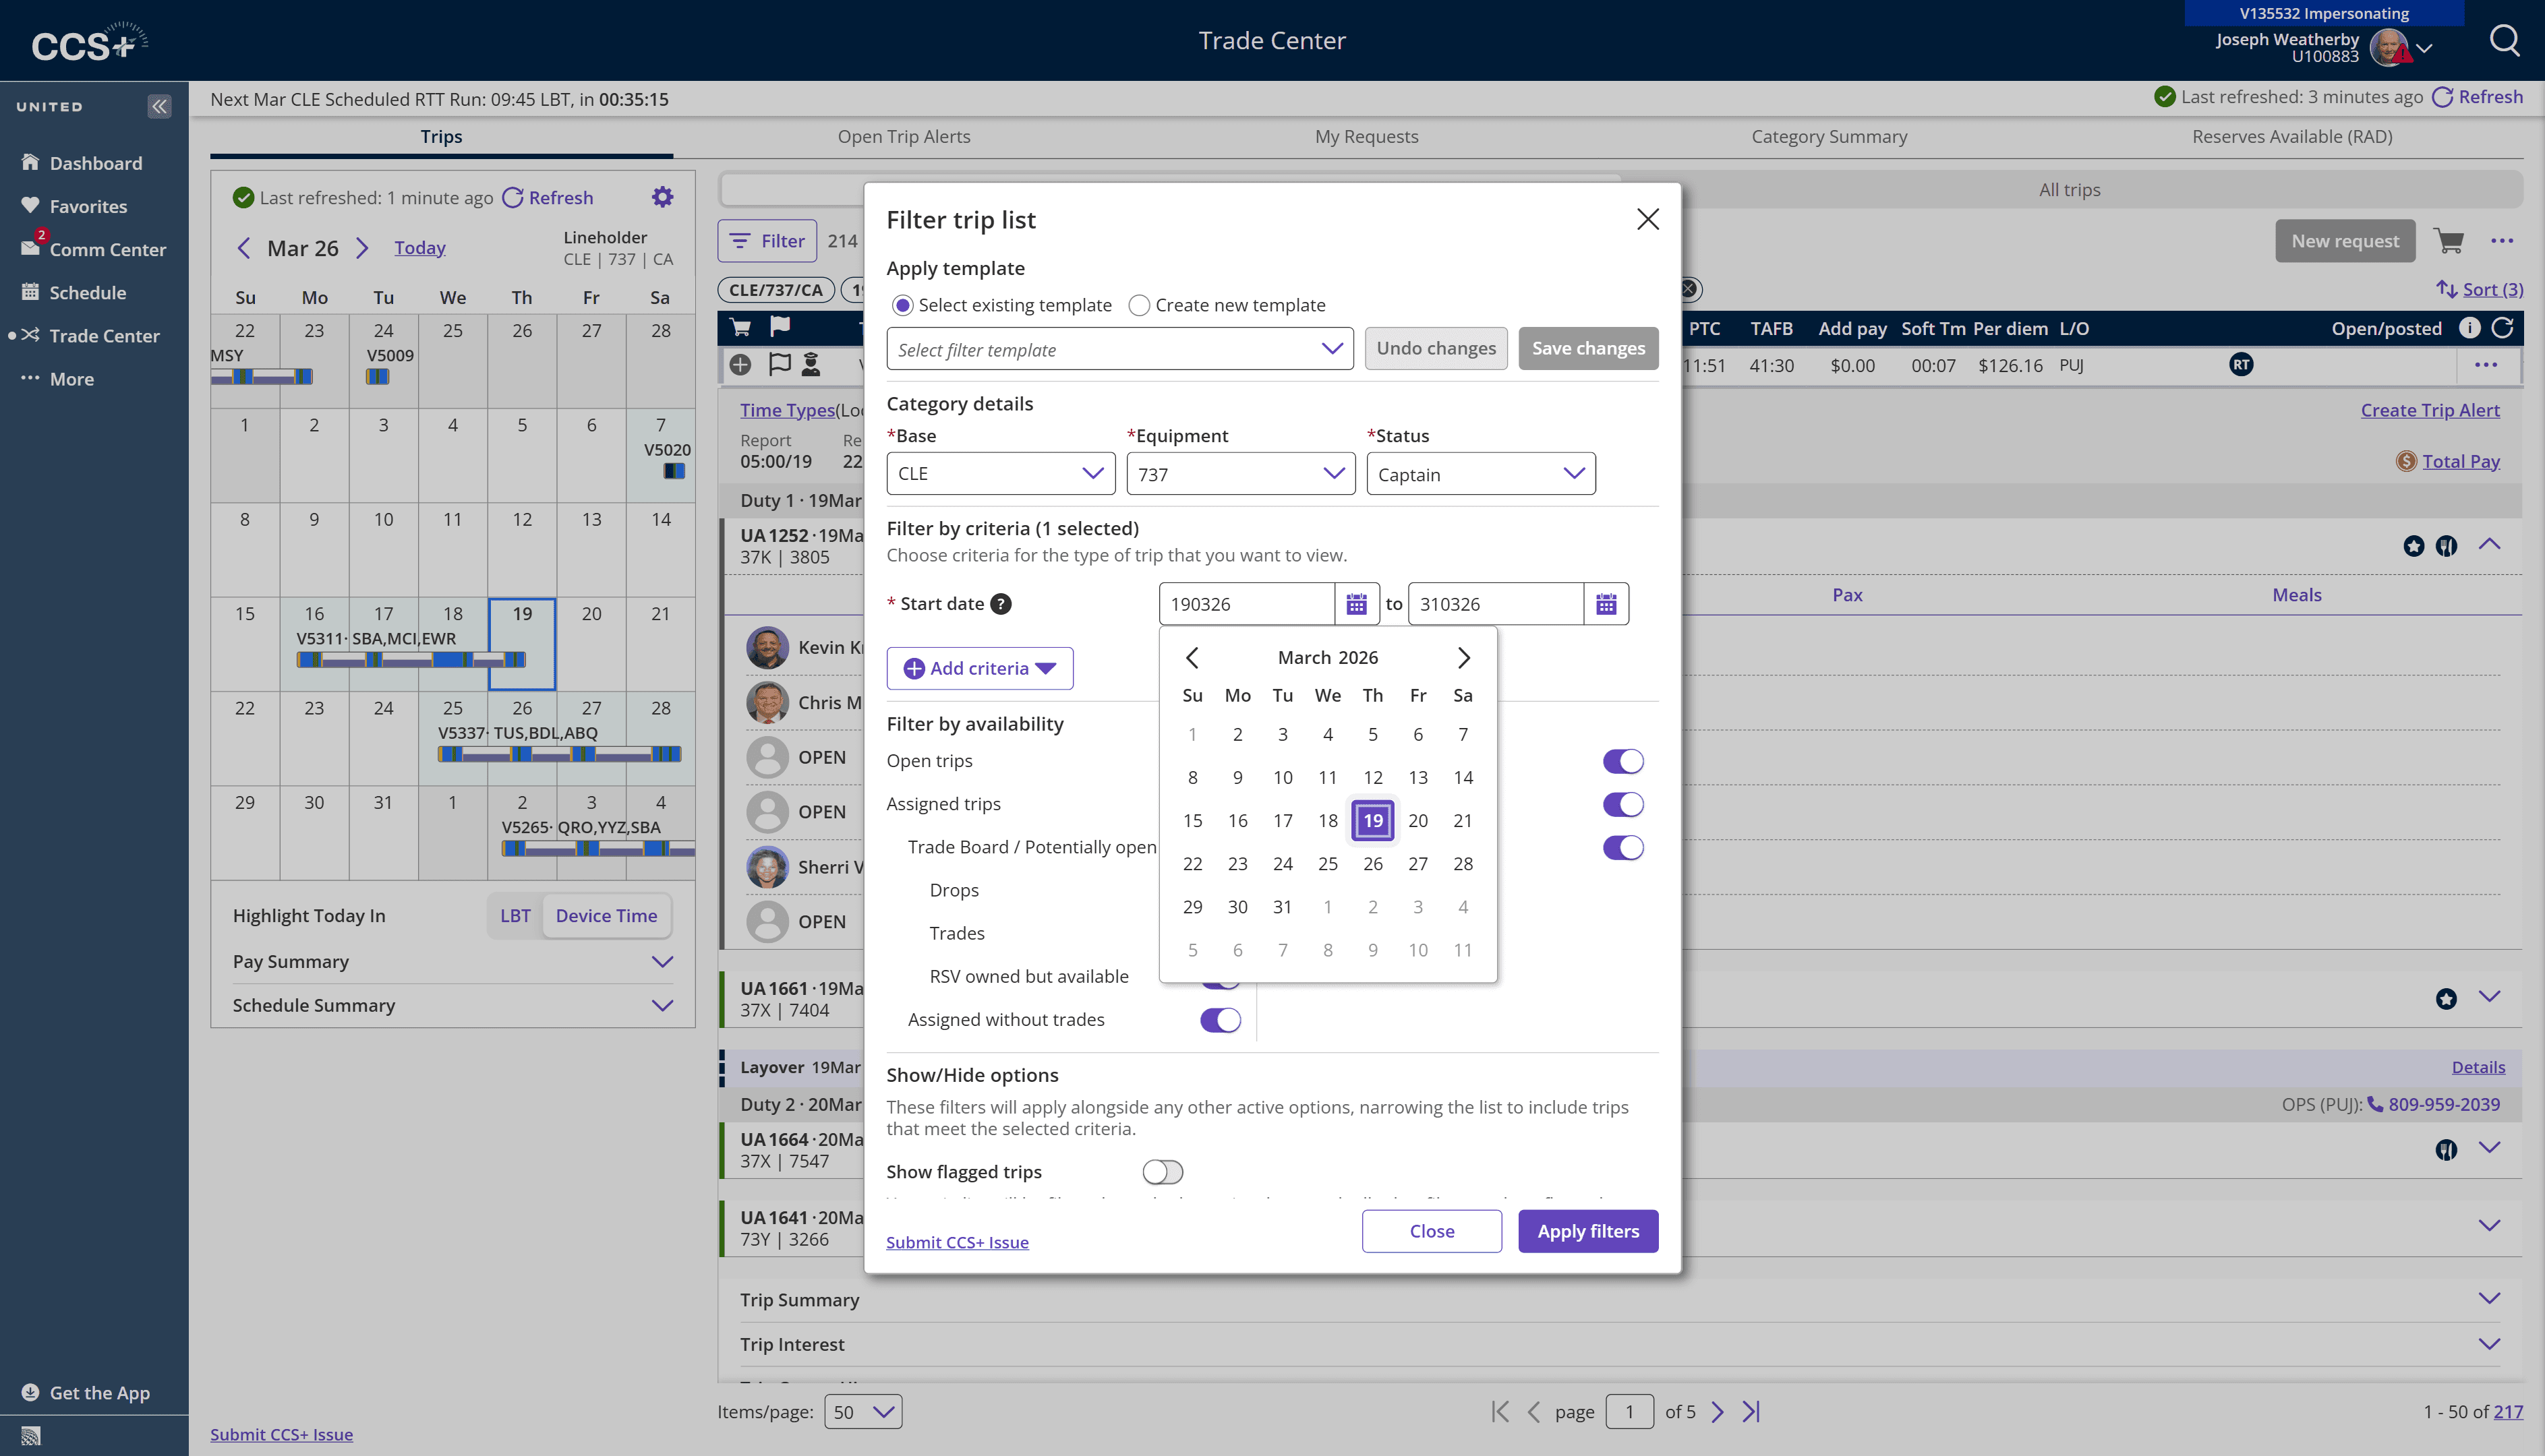Open the Equipment 737 dropdown

point(1241,474)
